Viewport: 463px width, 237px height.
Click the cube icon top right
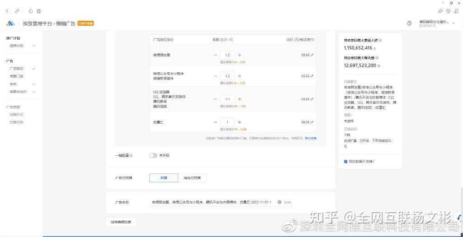(x=448, y=11)
